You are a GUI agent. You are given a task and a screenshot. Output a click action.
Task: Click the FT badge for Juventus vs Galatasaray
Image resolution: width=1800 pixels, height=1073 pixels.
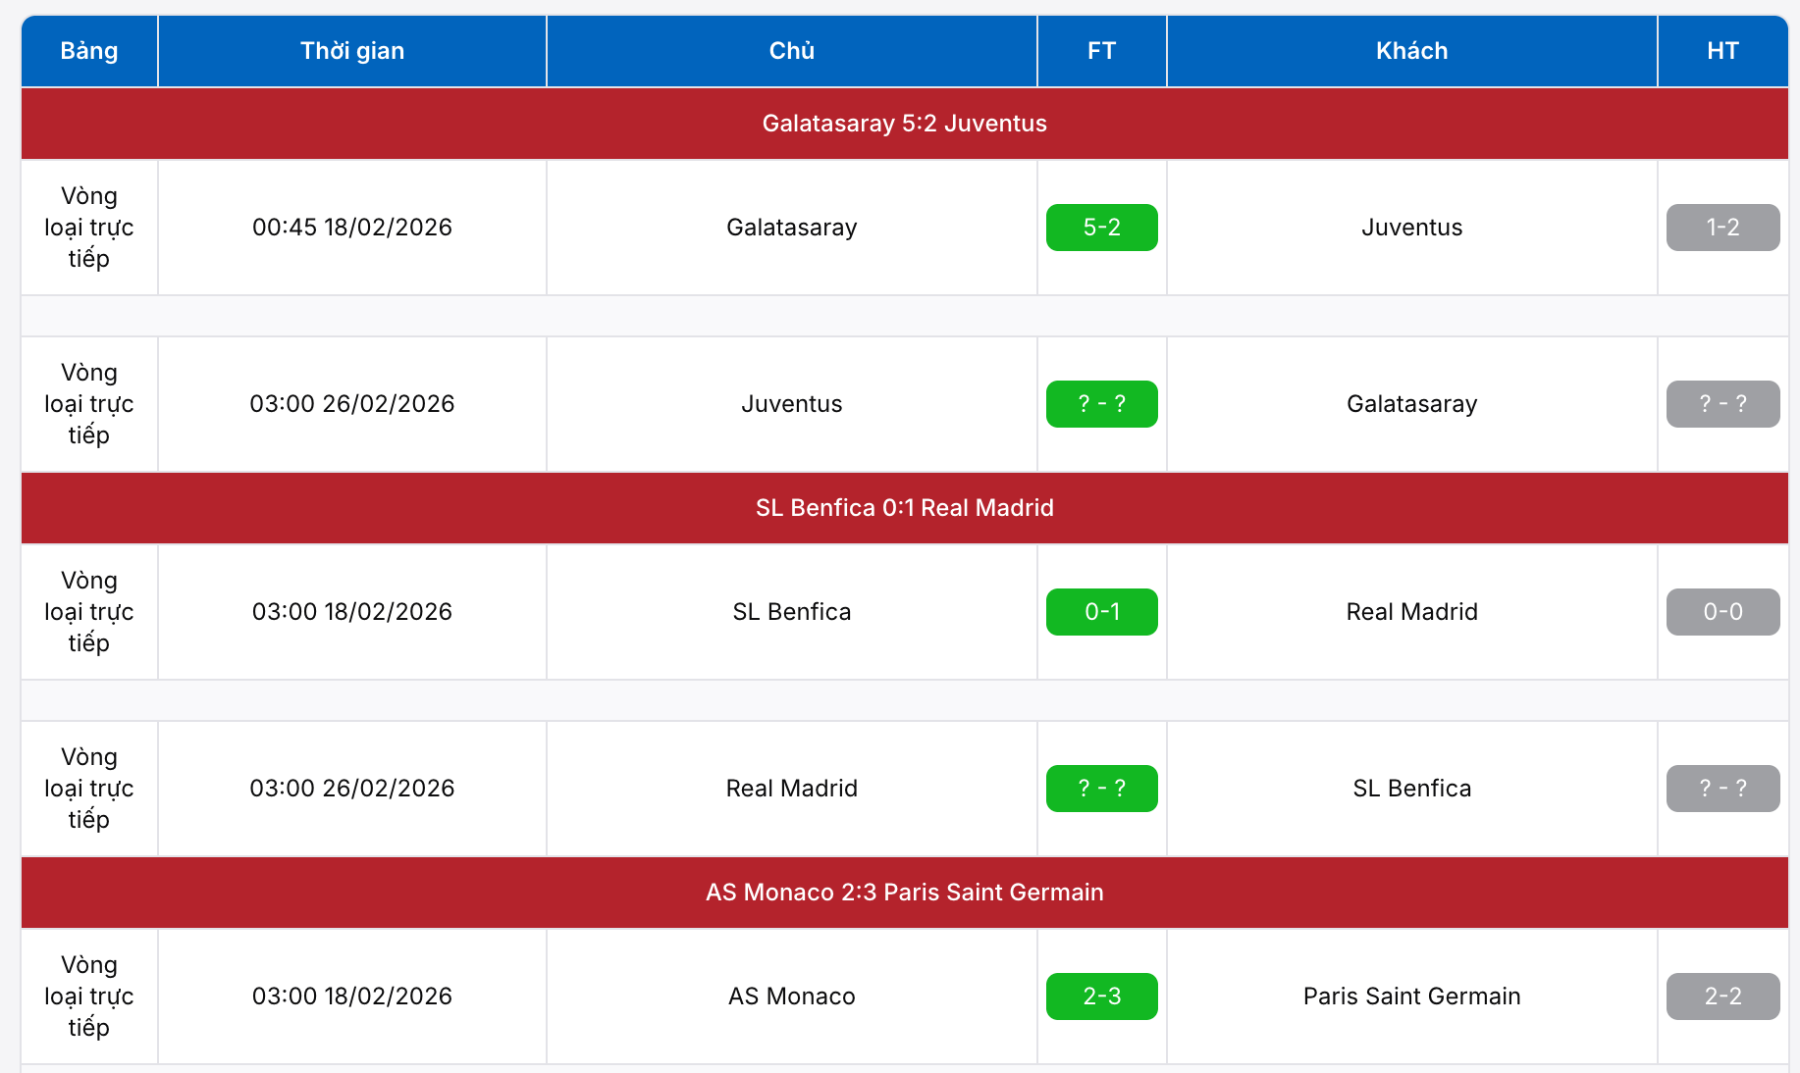(x=1101, y=404)
